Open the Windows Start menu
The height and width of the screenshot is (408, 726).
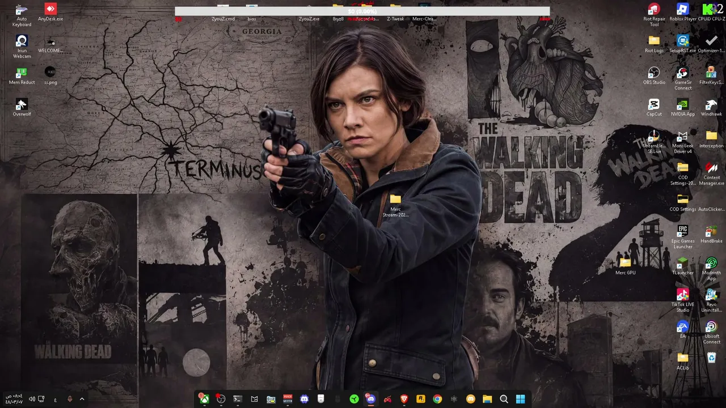pos(520,399)
